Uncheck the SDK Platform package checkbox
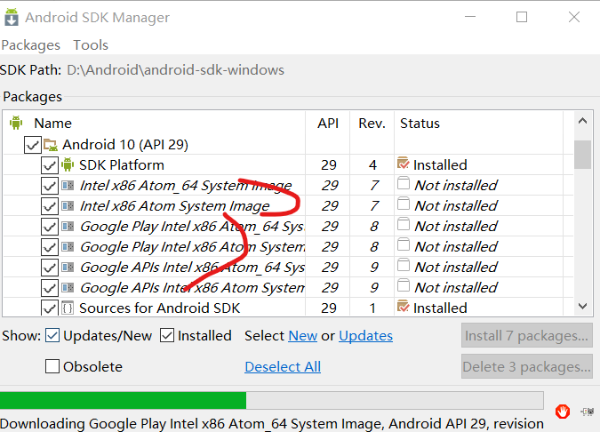600x432 pixels. click(x=49, y=164)
